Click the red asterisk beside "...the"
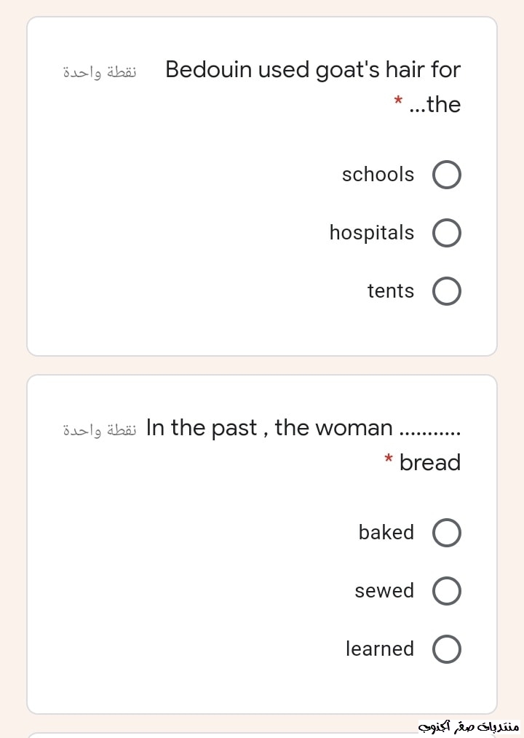Screen dimensions: 524x738 [398, 101]
